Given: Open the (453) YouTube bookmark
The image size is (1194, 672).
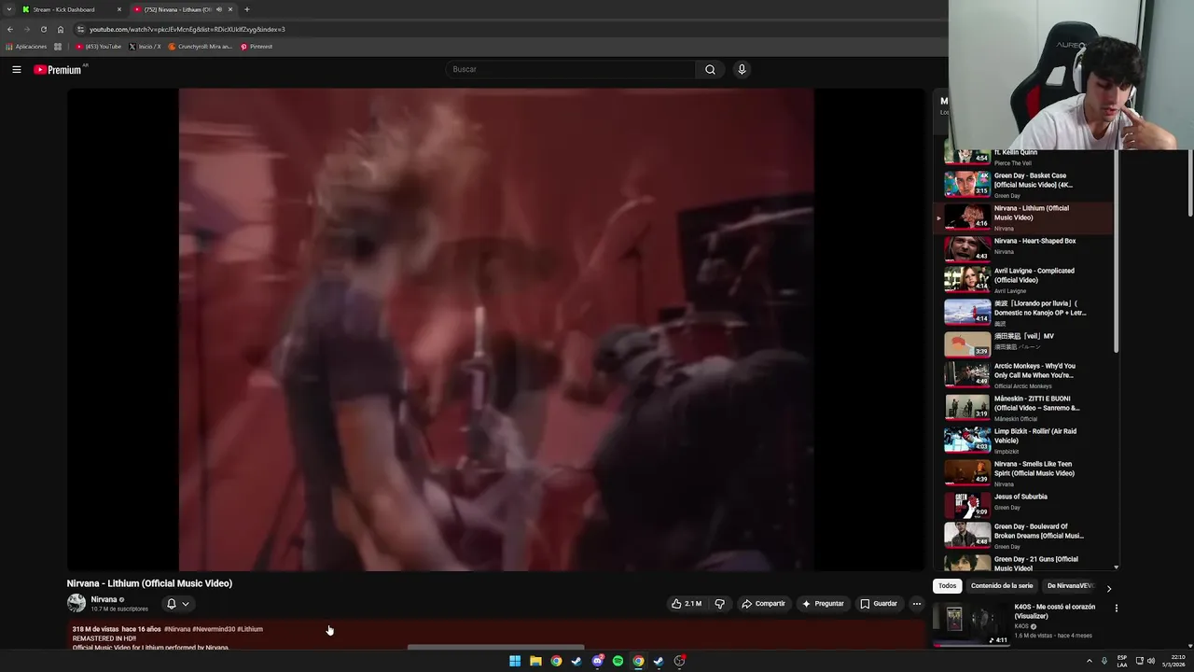Looking at the screenshot, I should (x=99, y=47).
